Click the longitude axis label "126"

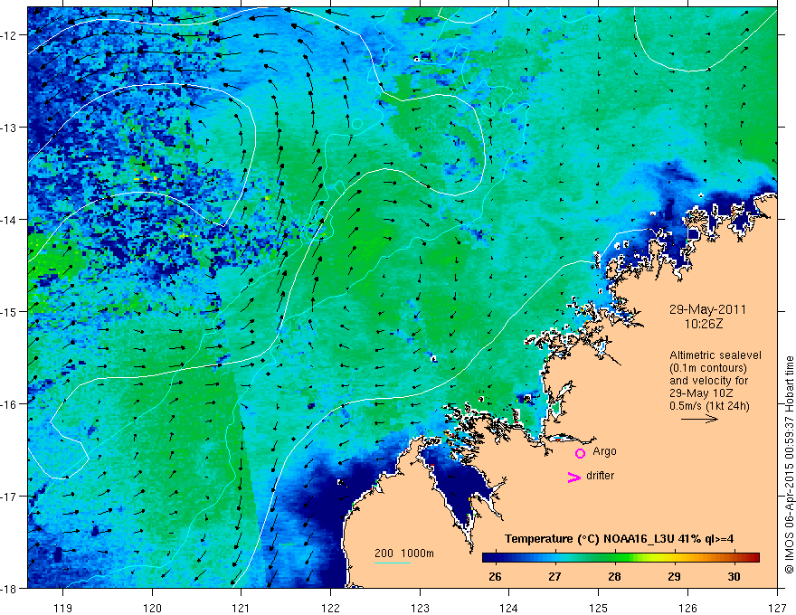tap(687, 608)
